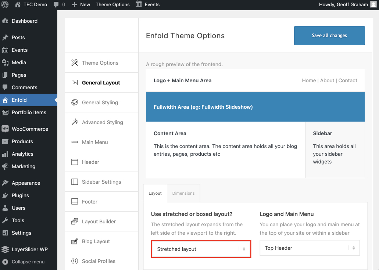Image resolution: width=379 pixels, height=270 pixels.
Task: Click the Sidebar preview heading
Action: tap(322, 133)
